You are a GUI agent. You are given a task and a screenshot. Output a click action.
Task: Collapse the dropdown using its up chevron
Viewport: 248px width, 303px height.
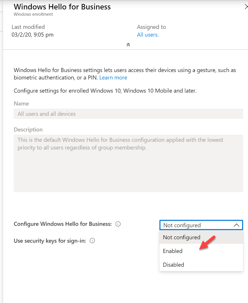[x=236, y=225]
